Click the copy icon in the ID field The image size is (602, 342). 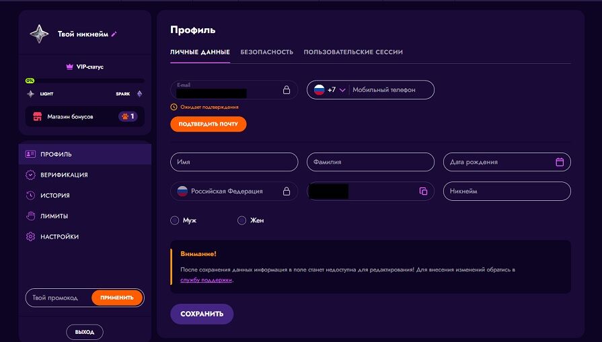[x=423, y=191]
